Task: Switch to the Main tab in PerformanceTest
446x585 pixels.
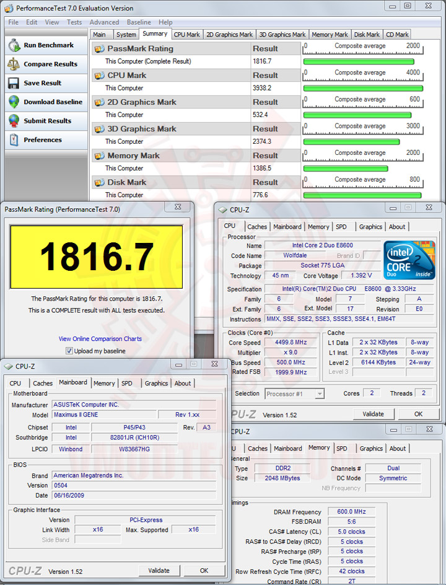Action: pos(101,35)
